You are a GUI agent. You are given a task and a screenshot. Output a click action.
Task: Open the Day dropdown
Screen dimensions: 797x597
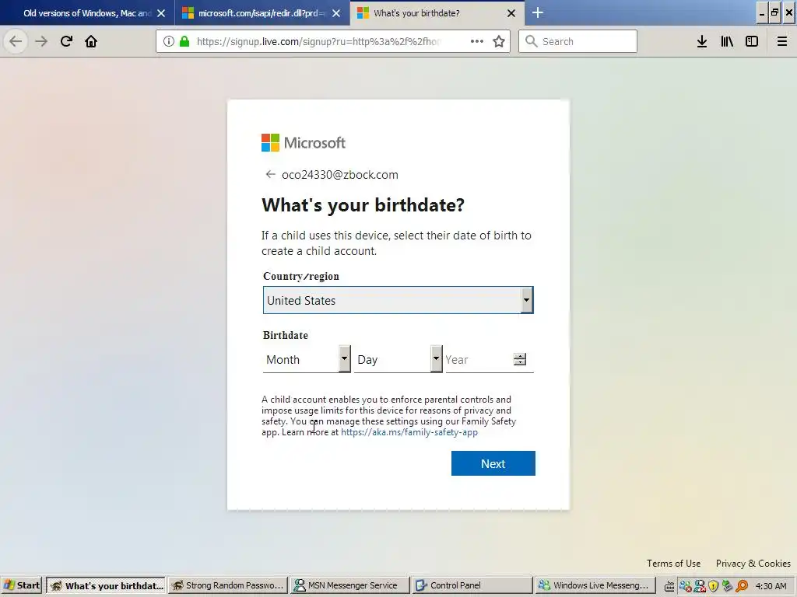[x=398, y=359]
